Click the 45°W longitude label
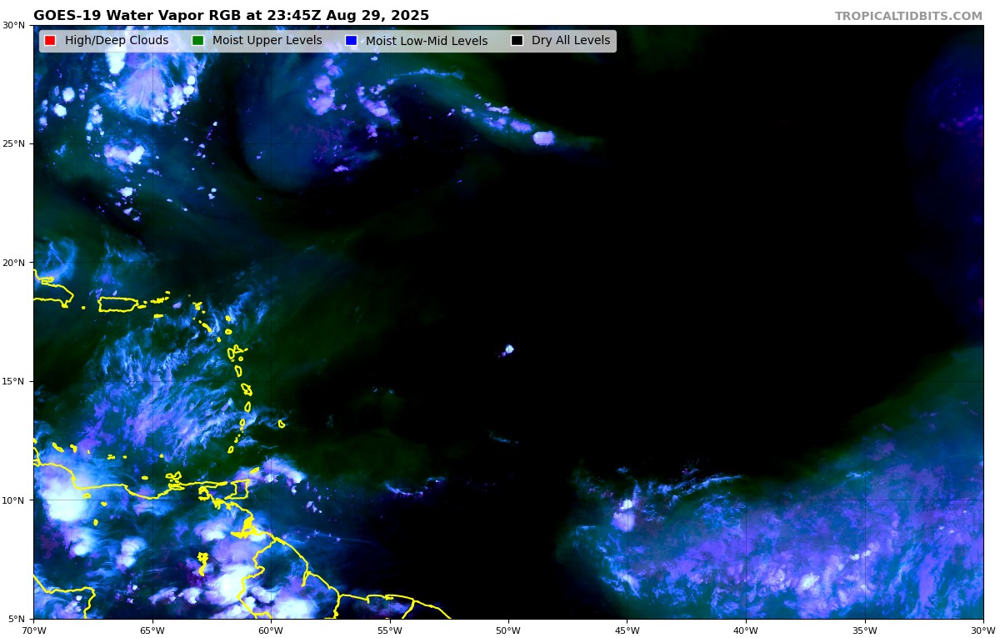The image size is (1000, 638). [627, 630]
